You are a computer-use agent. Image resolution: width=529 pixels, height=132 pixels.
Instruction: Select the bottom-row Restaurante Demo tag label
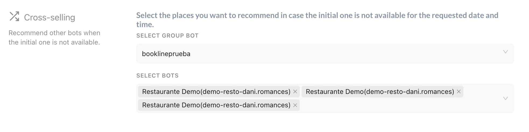coord(216,105)
